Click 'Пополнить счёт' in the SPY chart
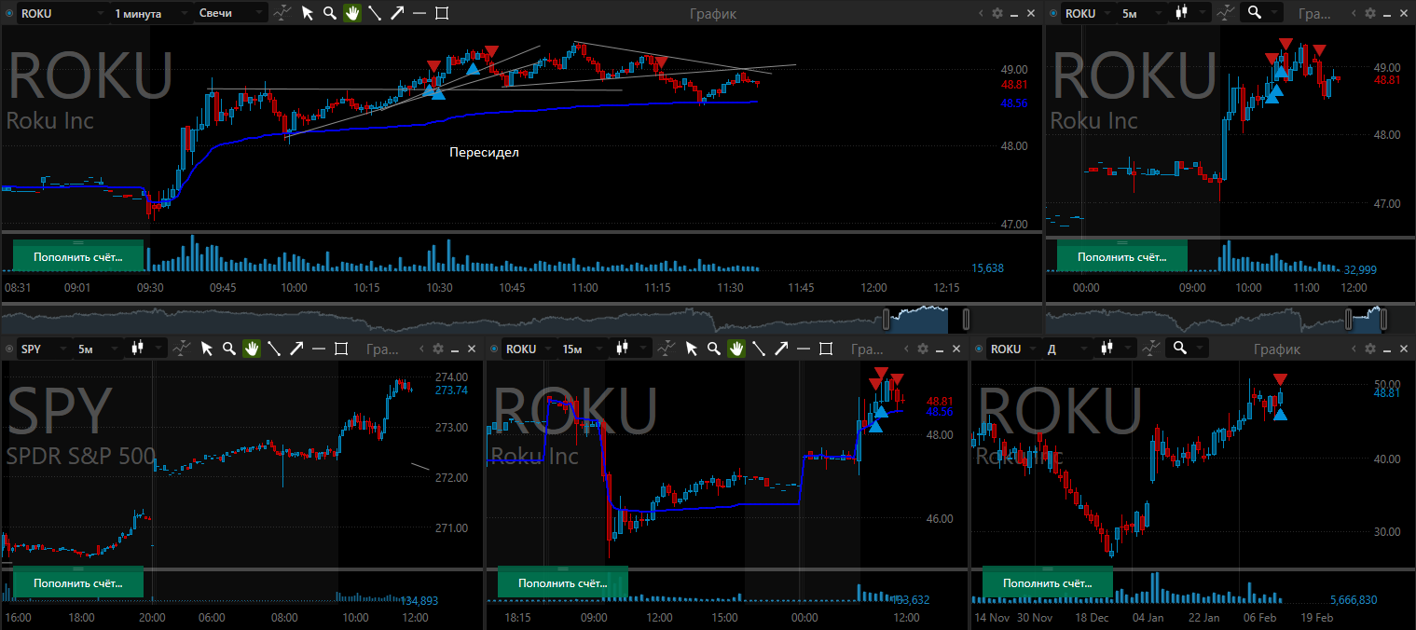Screen dimensions: 1416x630 78,582
